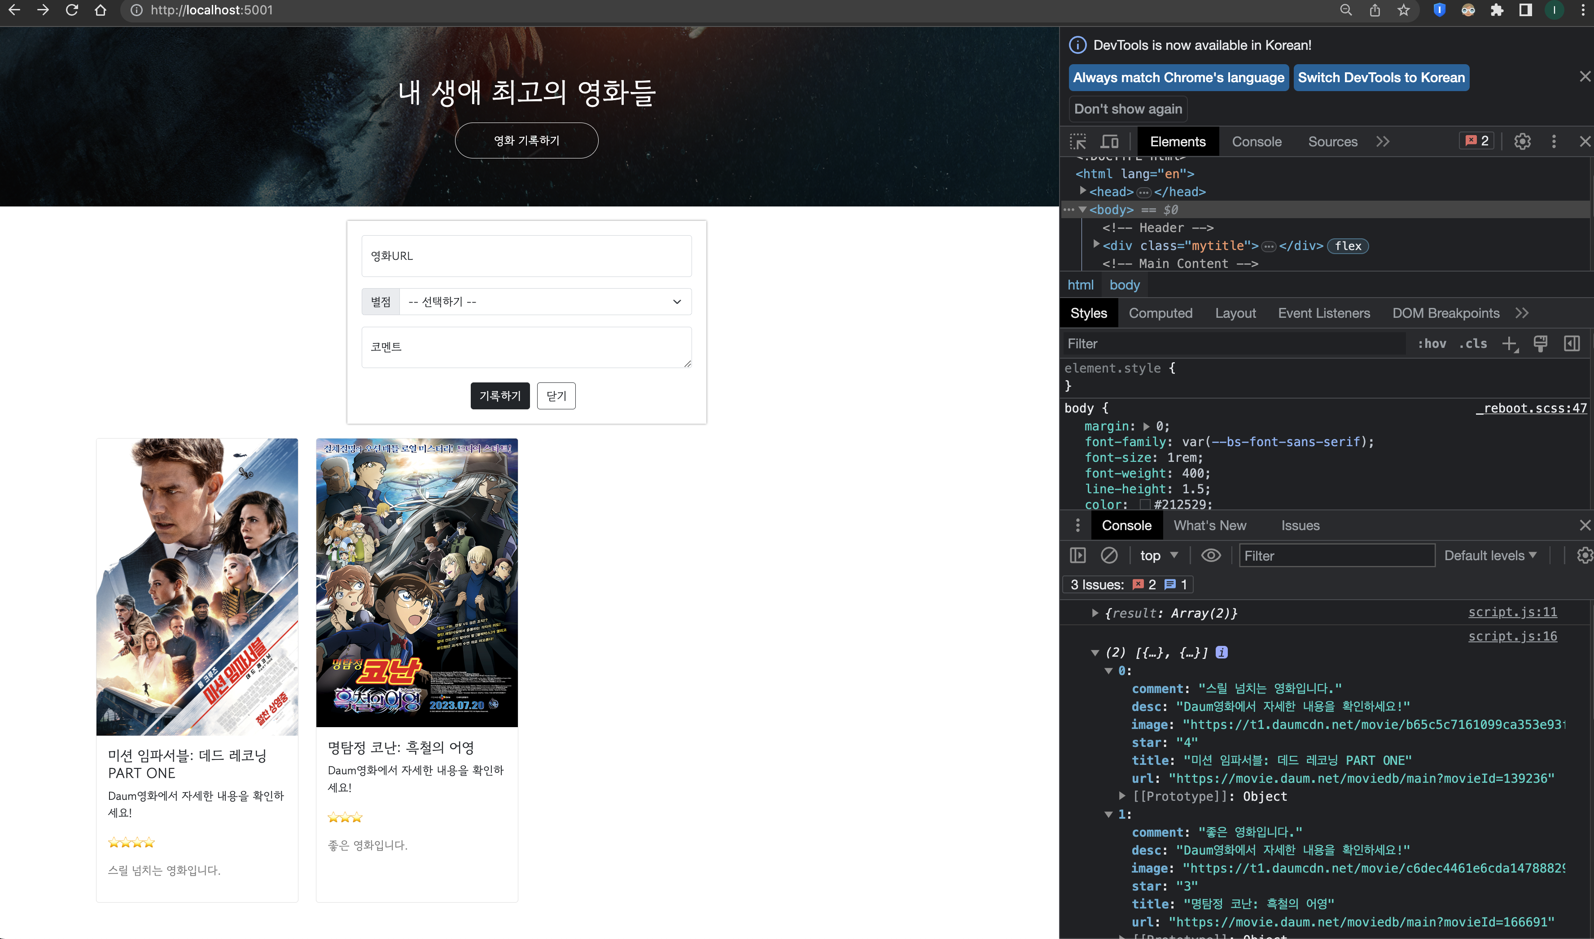Viewport: 1594px width, 939px height.
Task: Toggle the :hov element state panel
Action: (1432, 343)
